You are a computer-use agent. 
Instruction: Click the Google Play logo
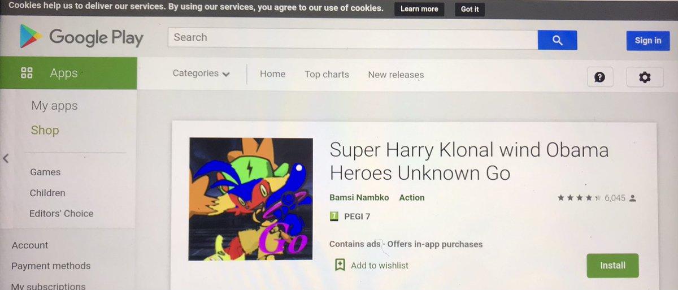pyautogui.click(x=81, y=38)
